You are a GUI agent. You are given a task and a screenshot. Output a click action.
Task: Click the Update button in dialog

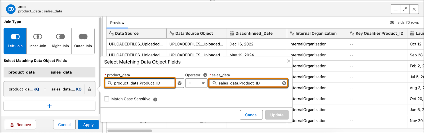(x=277, y=115)
